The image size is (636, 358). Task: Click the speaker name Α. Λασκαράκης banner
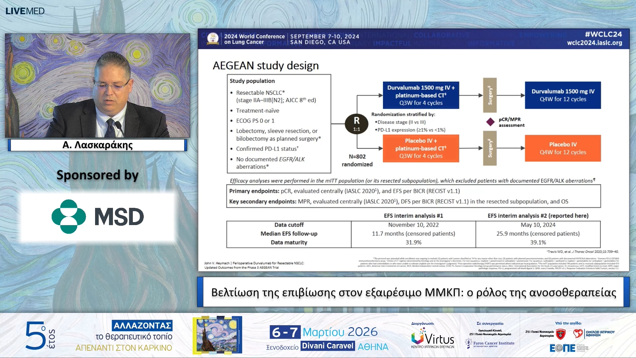pyautogui.click(x=97, y=145)
